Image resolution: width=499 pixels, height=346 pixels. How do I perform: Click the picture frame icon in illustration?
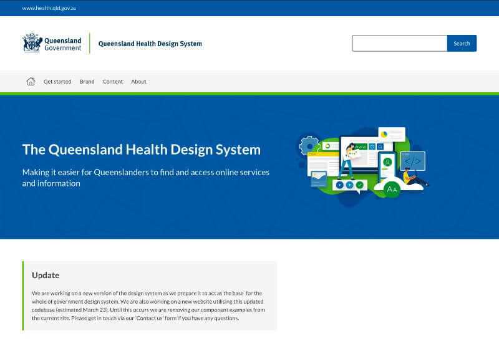(318, 178)
